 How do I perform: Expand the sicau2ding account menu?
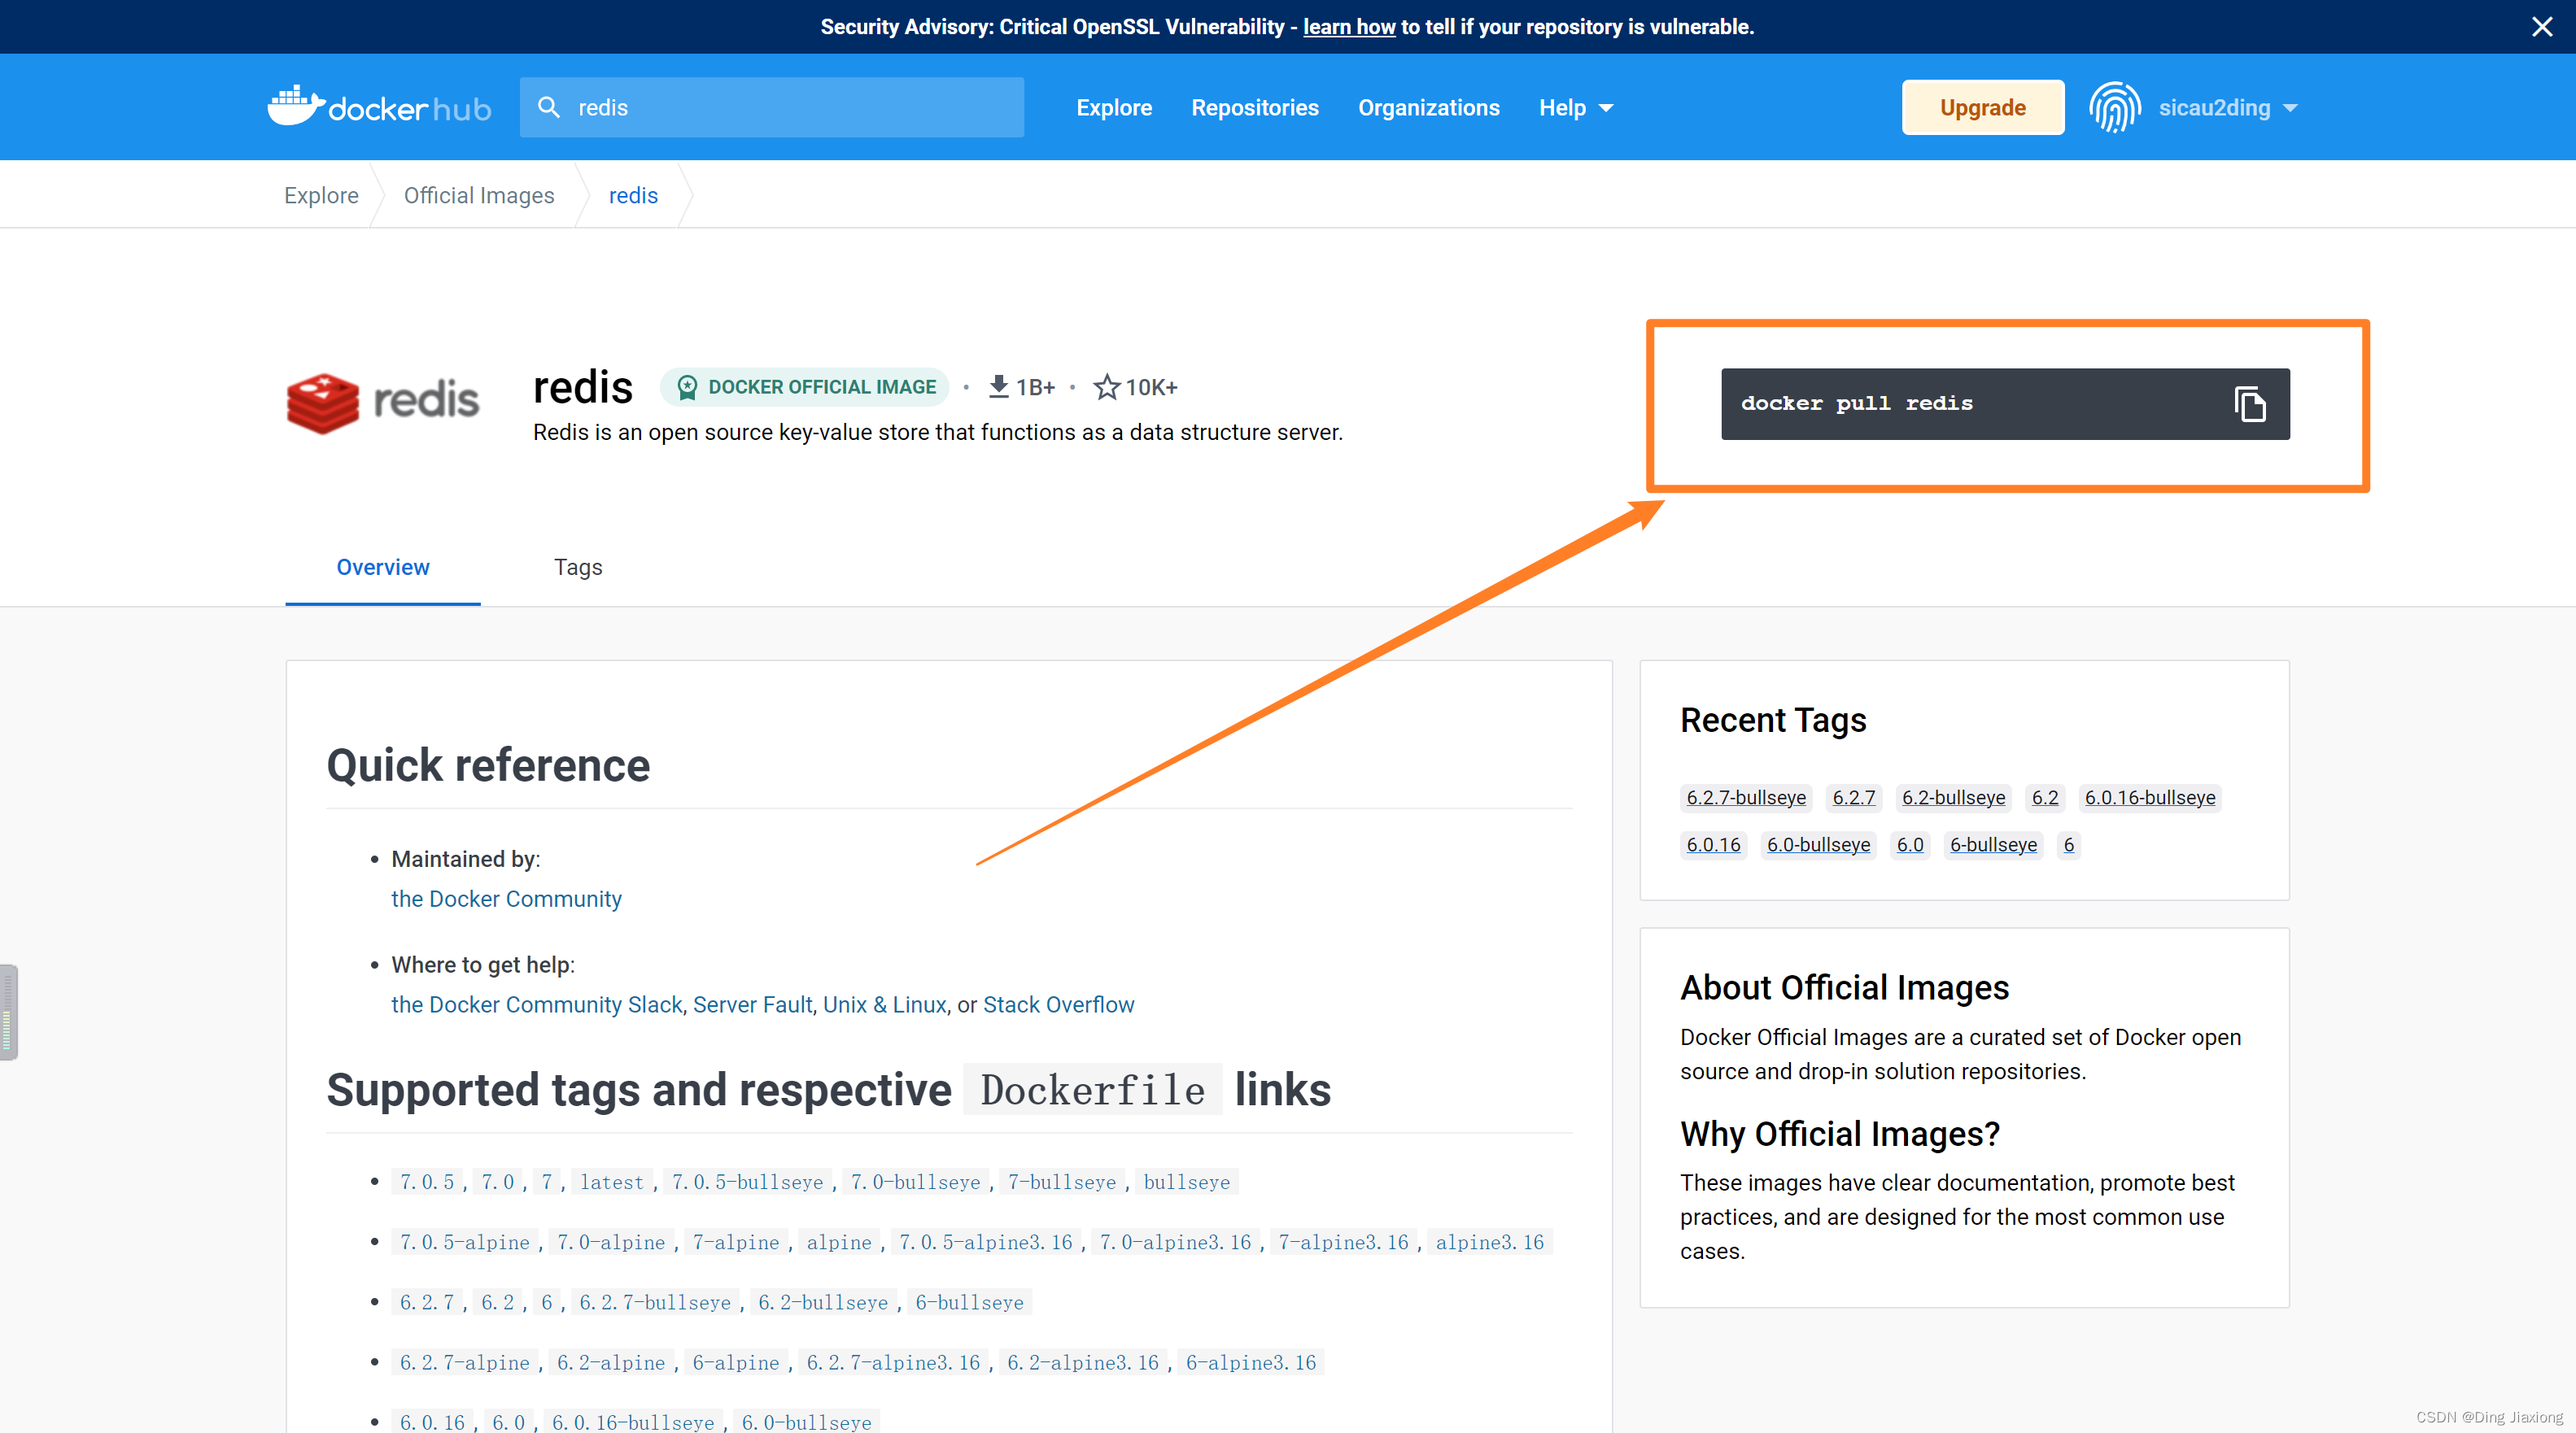(x=2228, y=108)
